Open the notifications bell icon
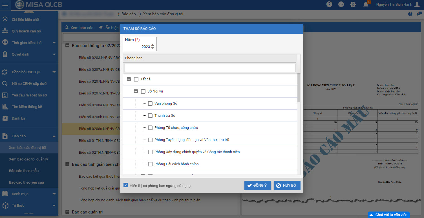This screenshot has width=424, height=218. (x=366, y=5)
